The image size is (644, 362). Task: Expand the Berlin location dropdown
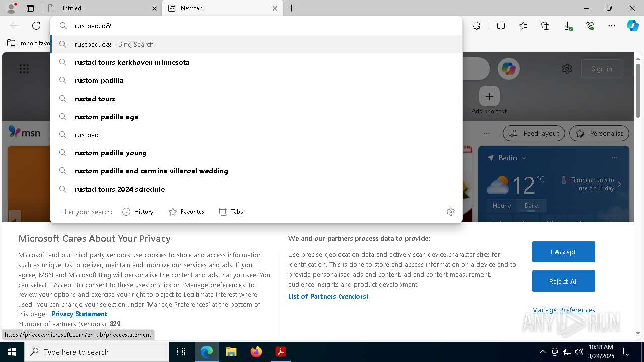(x=524, y=158)
